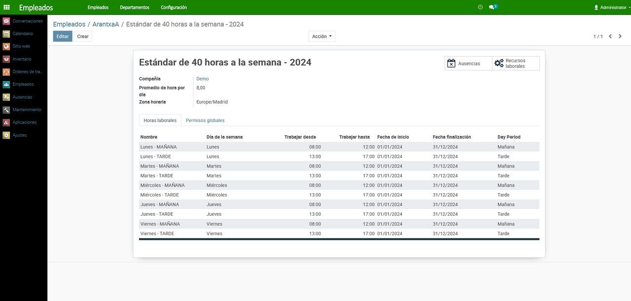The height and width of the screenshot is (301, 631).
Task: Select the Martes - TARDE row
Action: pyautogui.click(x=339, y=176)
